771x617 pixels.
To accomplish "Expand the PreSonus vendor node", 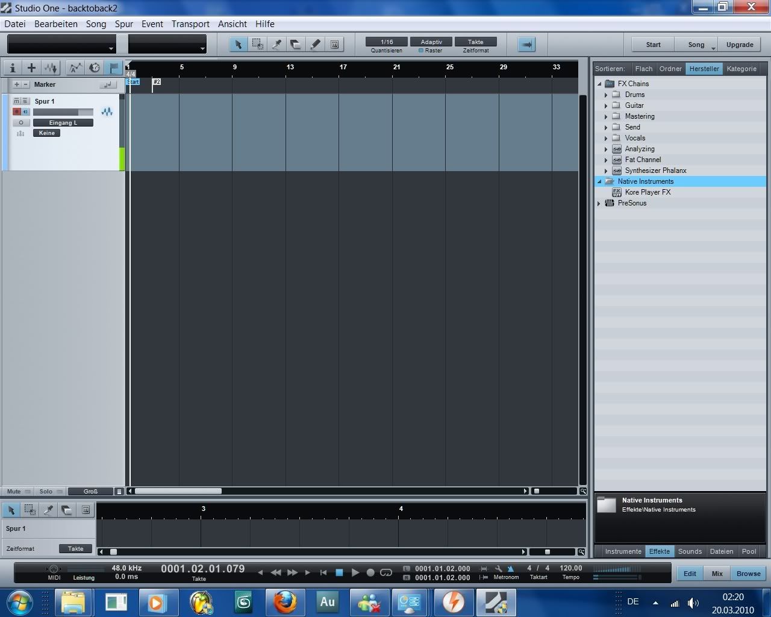I will (x=599, y=203).
